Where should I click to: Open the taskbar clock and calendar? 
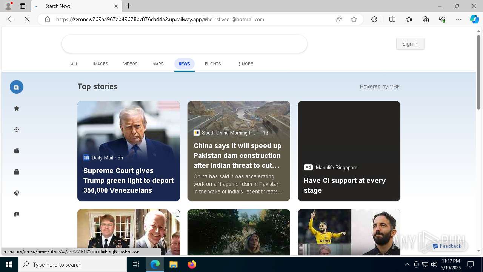click(x=451, y=264)
